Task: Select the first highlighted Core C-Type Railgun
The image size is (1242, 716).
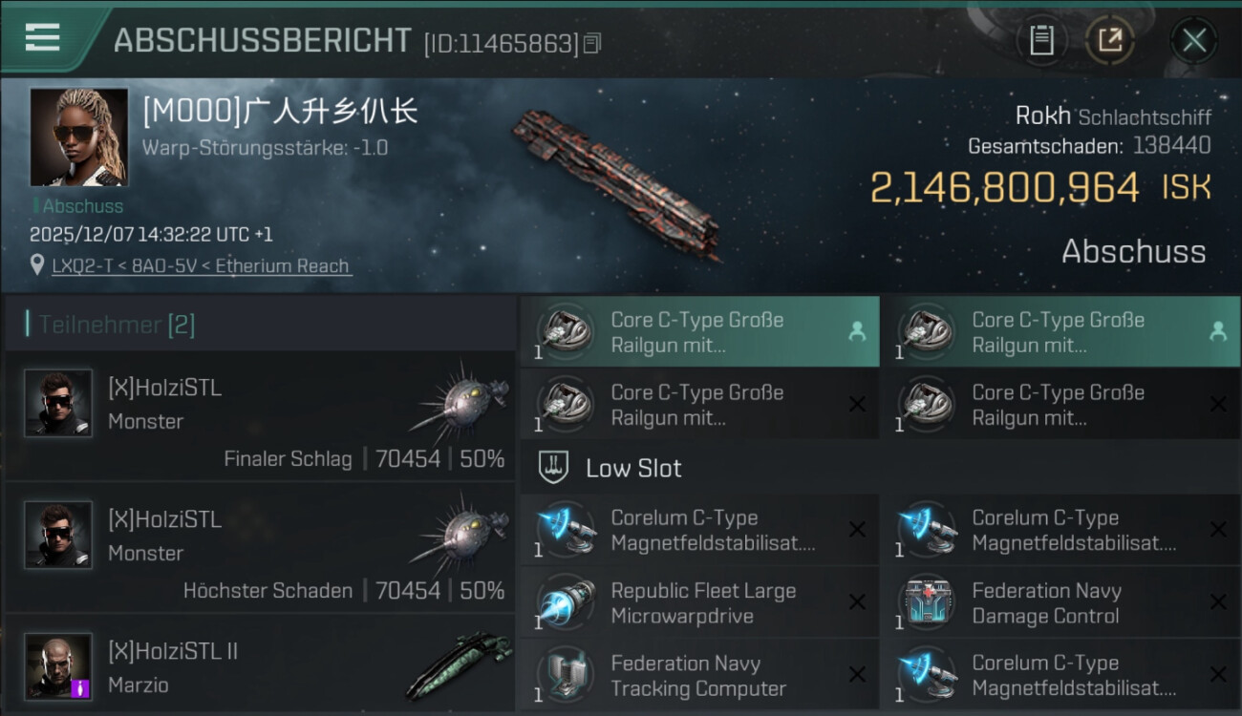Action: tap(699, 331)
